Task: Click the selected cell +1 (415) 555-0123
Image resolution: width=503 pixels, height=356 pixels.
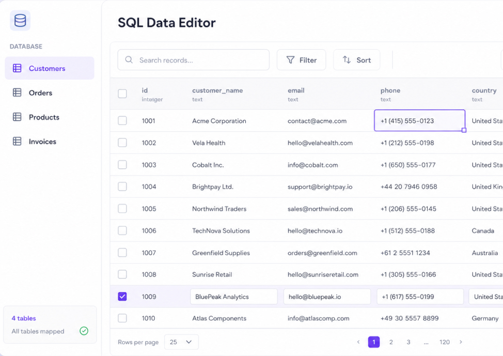Action: click(419, 120)
